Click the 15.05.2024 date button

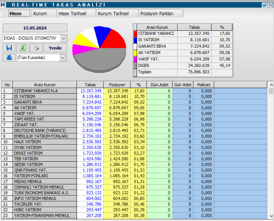coord(35,28)
